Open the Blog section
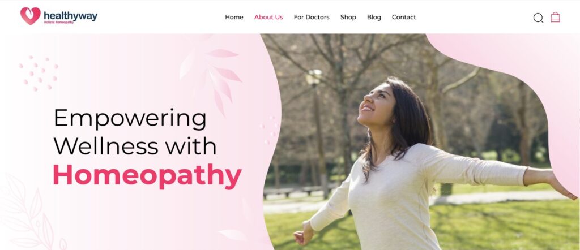The width and height of the screenshot is (580, 250). [x=374, y=17]
